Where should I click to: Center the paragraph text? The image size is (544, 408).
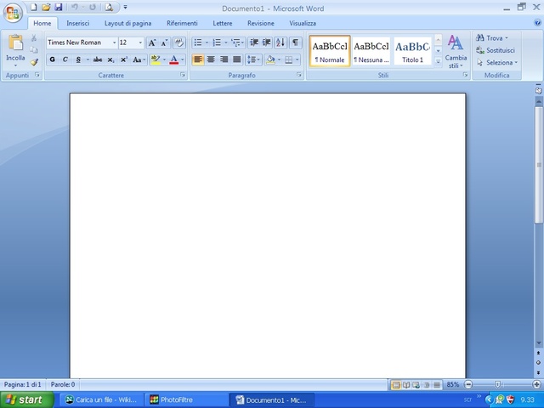point(211,59)
